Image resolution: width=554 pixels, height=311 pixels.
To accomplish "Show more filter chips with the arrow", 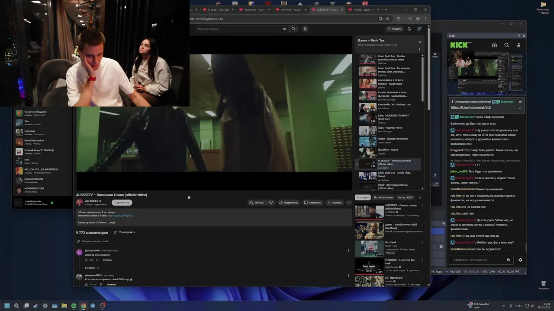I will pyautogui.click(x=420, y=197).
